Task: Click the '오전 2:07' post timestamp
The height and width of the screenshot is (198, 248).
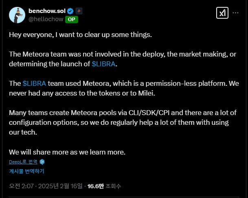Action: coord(21,186)
